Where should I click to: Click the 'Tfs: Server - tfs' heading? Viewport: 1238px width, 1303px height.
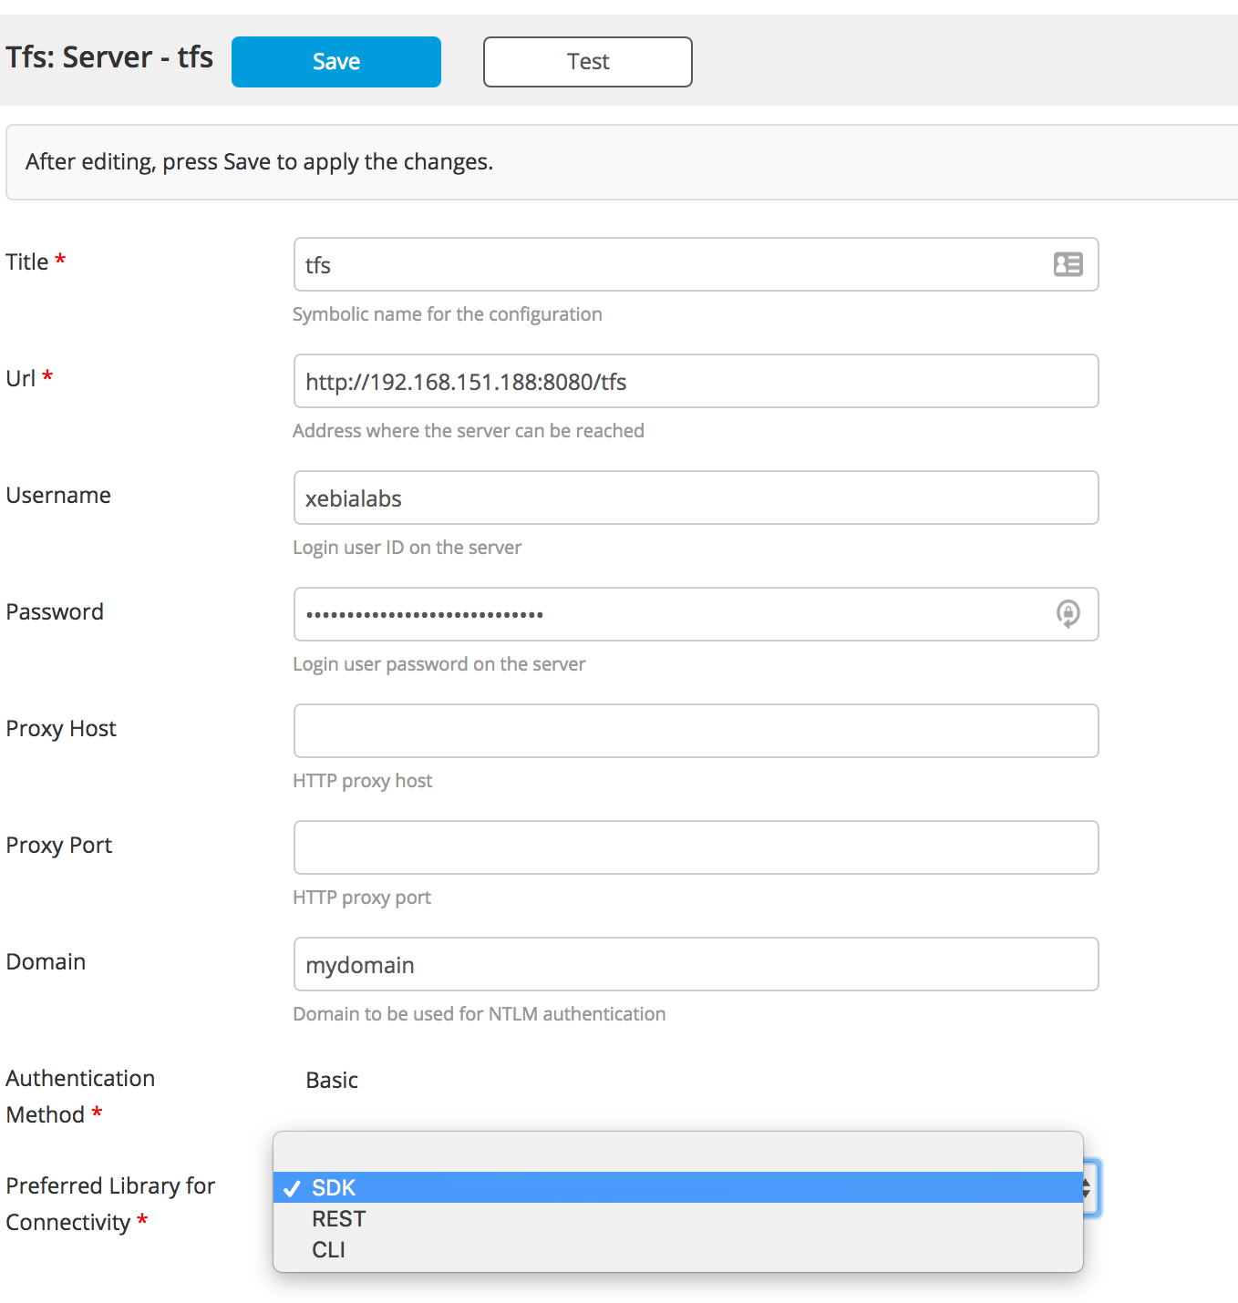[x=109, y=57]
